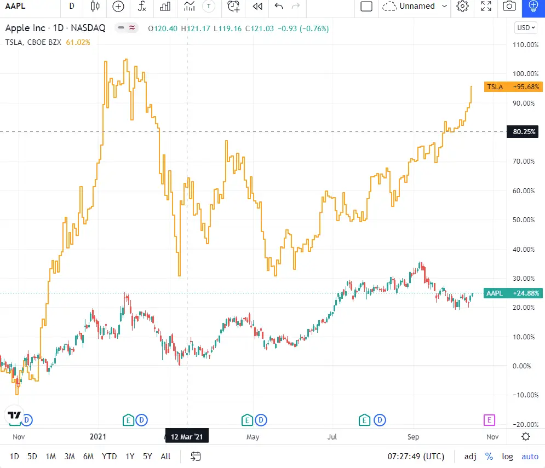Click the earnings E marker near May
Screen dimensions: 545x468
pos(247,420)
